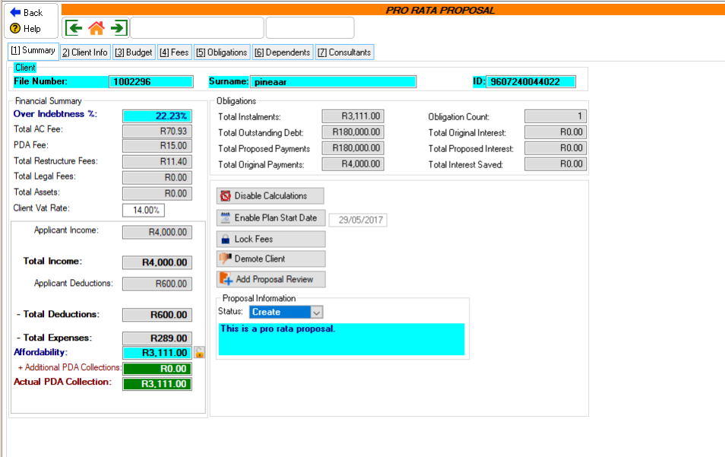Expand proposal status choices from the Create selector

315,312
